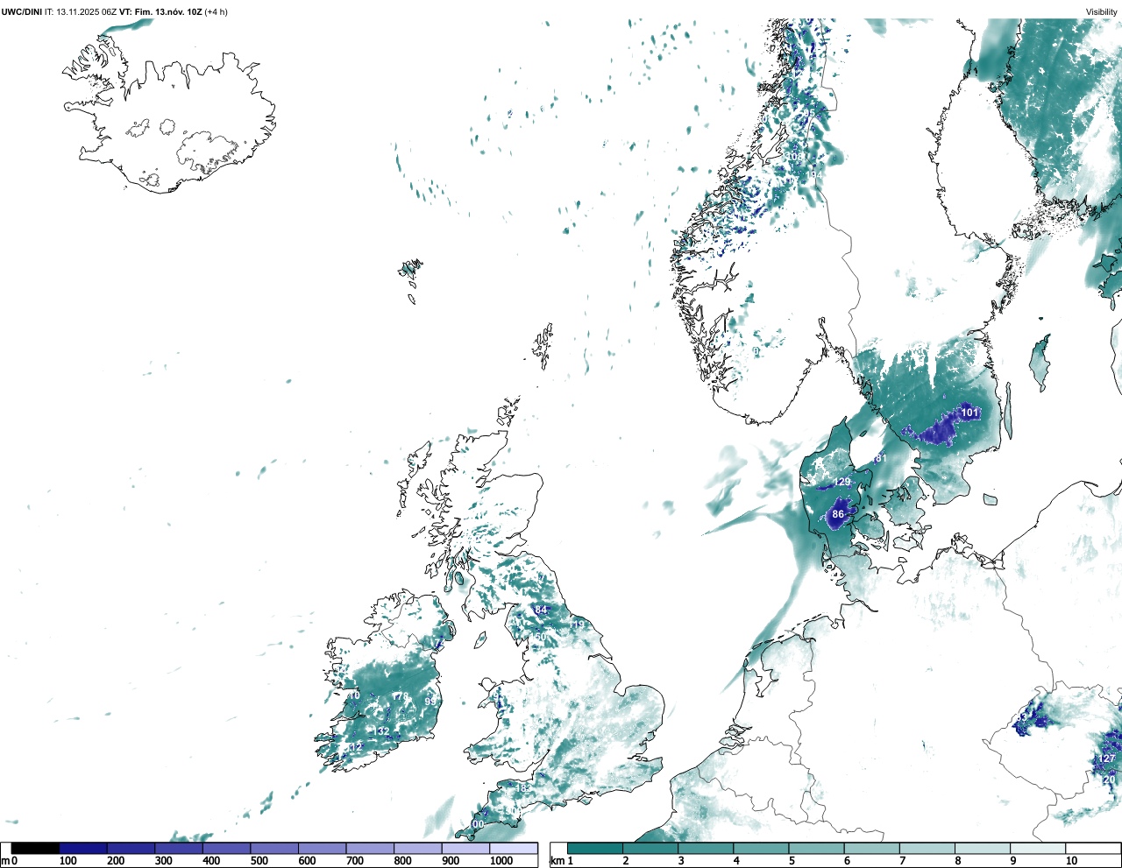The height and width of the screenshot is (868, 1122).
Task: Click the '13.11.2025 06Z' initial time text
Action: 86,11
